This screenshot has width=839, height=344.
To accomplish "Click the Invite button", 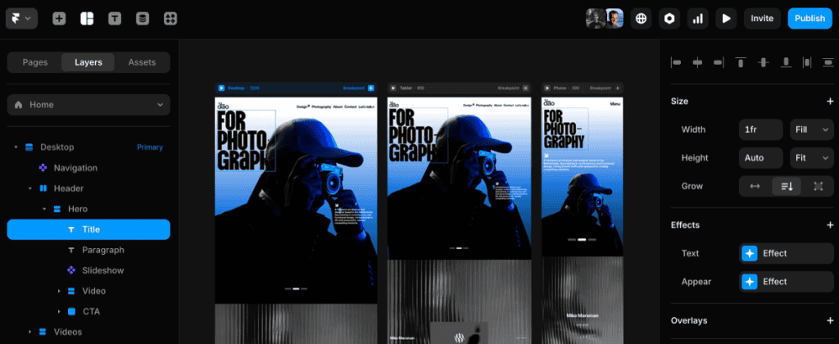I will [x=762, y=18].
